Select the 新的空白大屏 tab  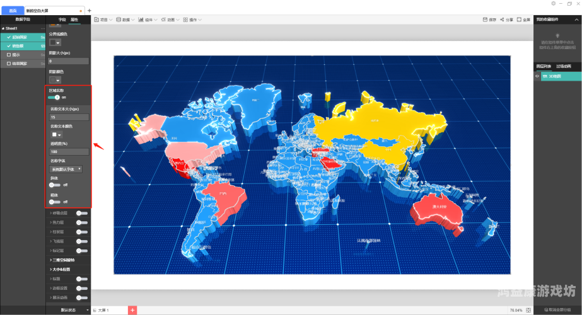54,11
